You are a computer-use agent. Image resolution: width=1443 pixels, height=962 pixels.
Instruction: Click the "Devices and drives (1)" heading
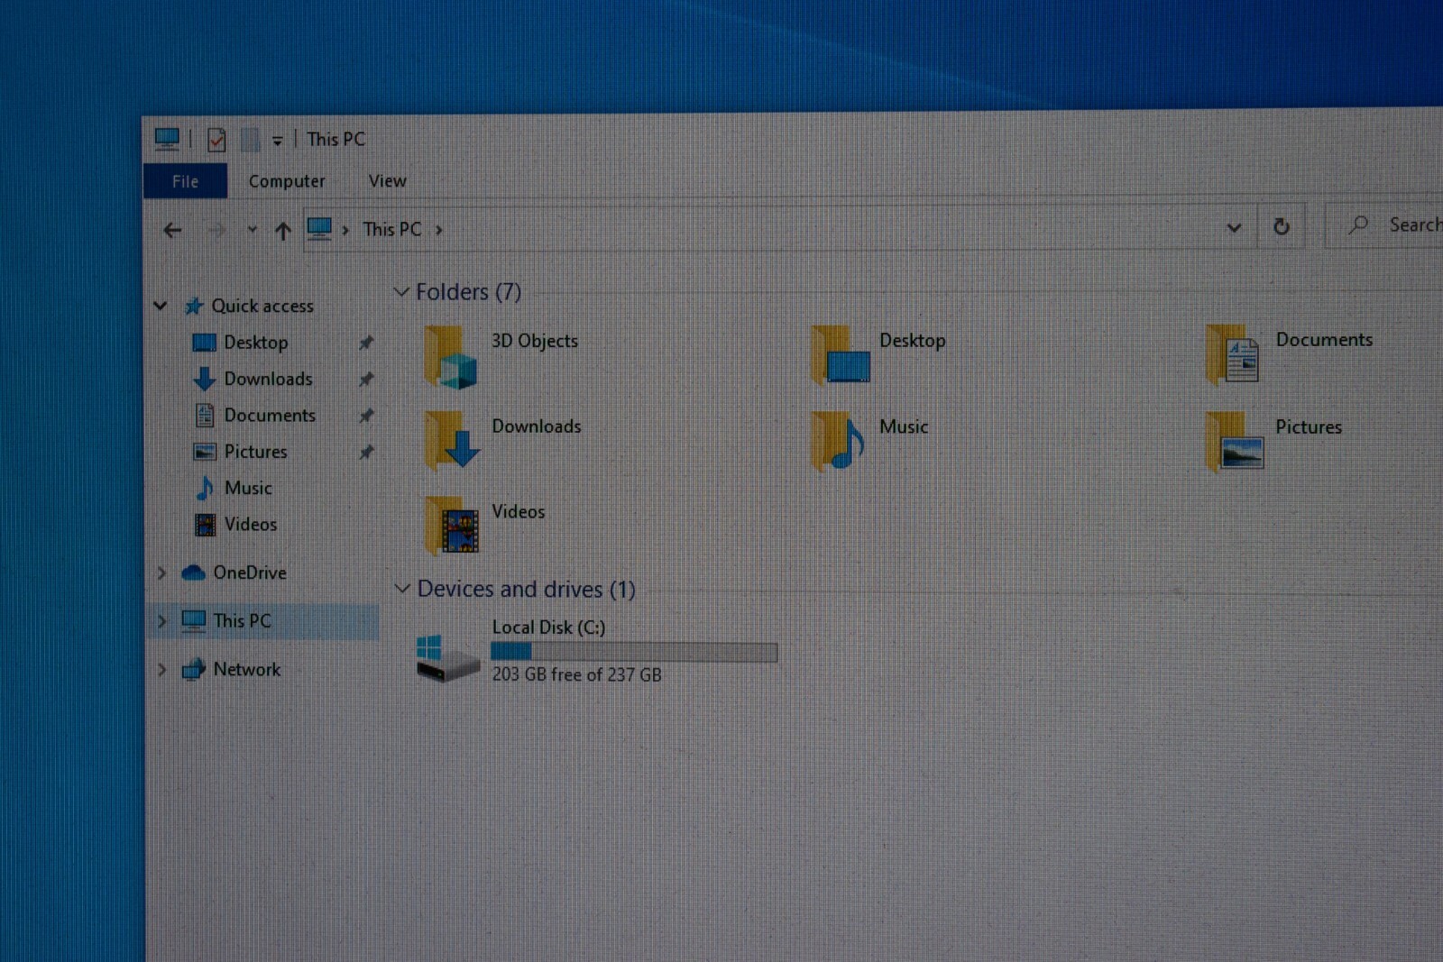point(526,589)
